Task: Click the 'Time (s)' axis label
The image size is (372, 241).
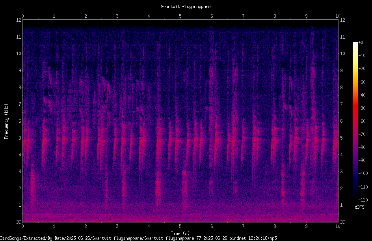Action: (x=180, y=234)
